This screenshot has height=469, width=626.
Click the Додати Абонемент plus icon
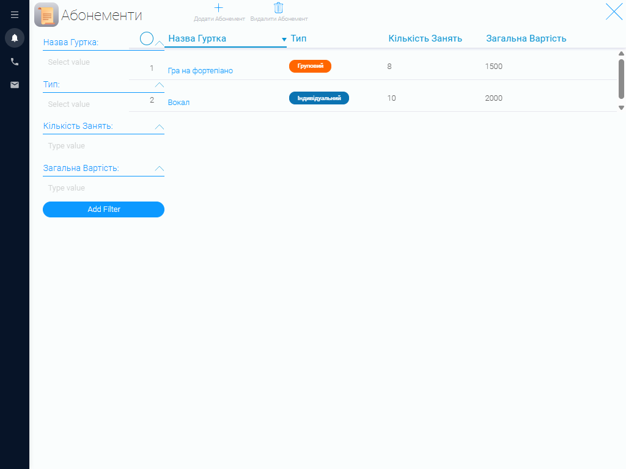click(218, 8)
